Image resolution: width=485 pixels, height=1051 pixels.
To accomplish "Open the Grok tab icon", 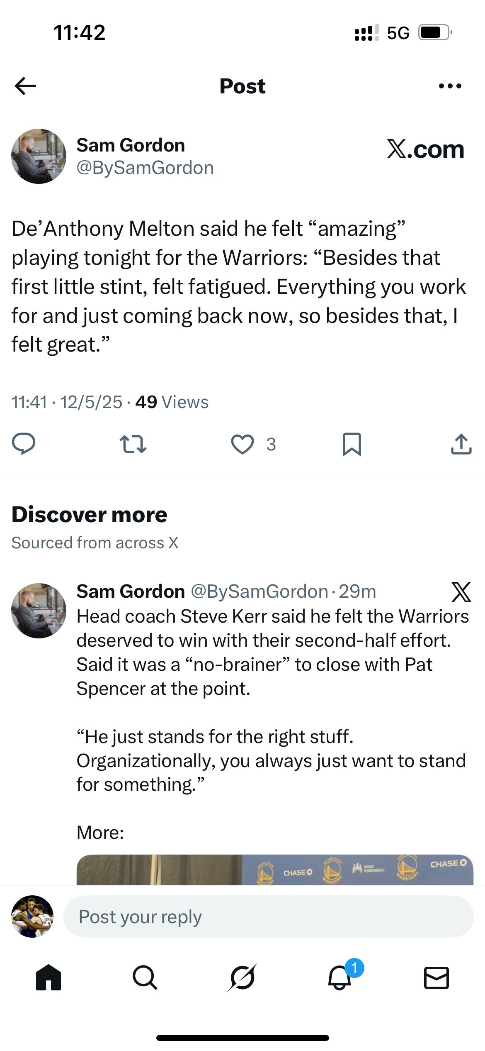I will [242, 977].
